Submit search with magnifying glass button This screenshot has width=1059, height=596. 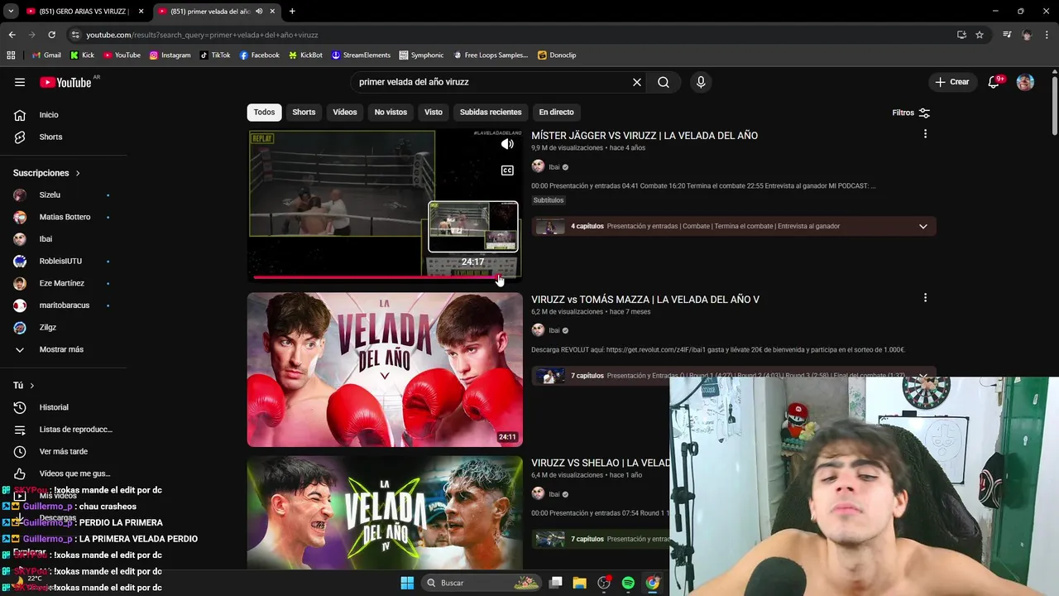(x=664, y=82)
